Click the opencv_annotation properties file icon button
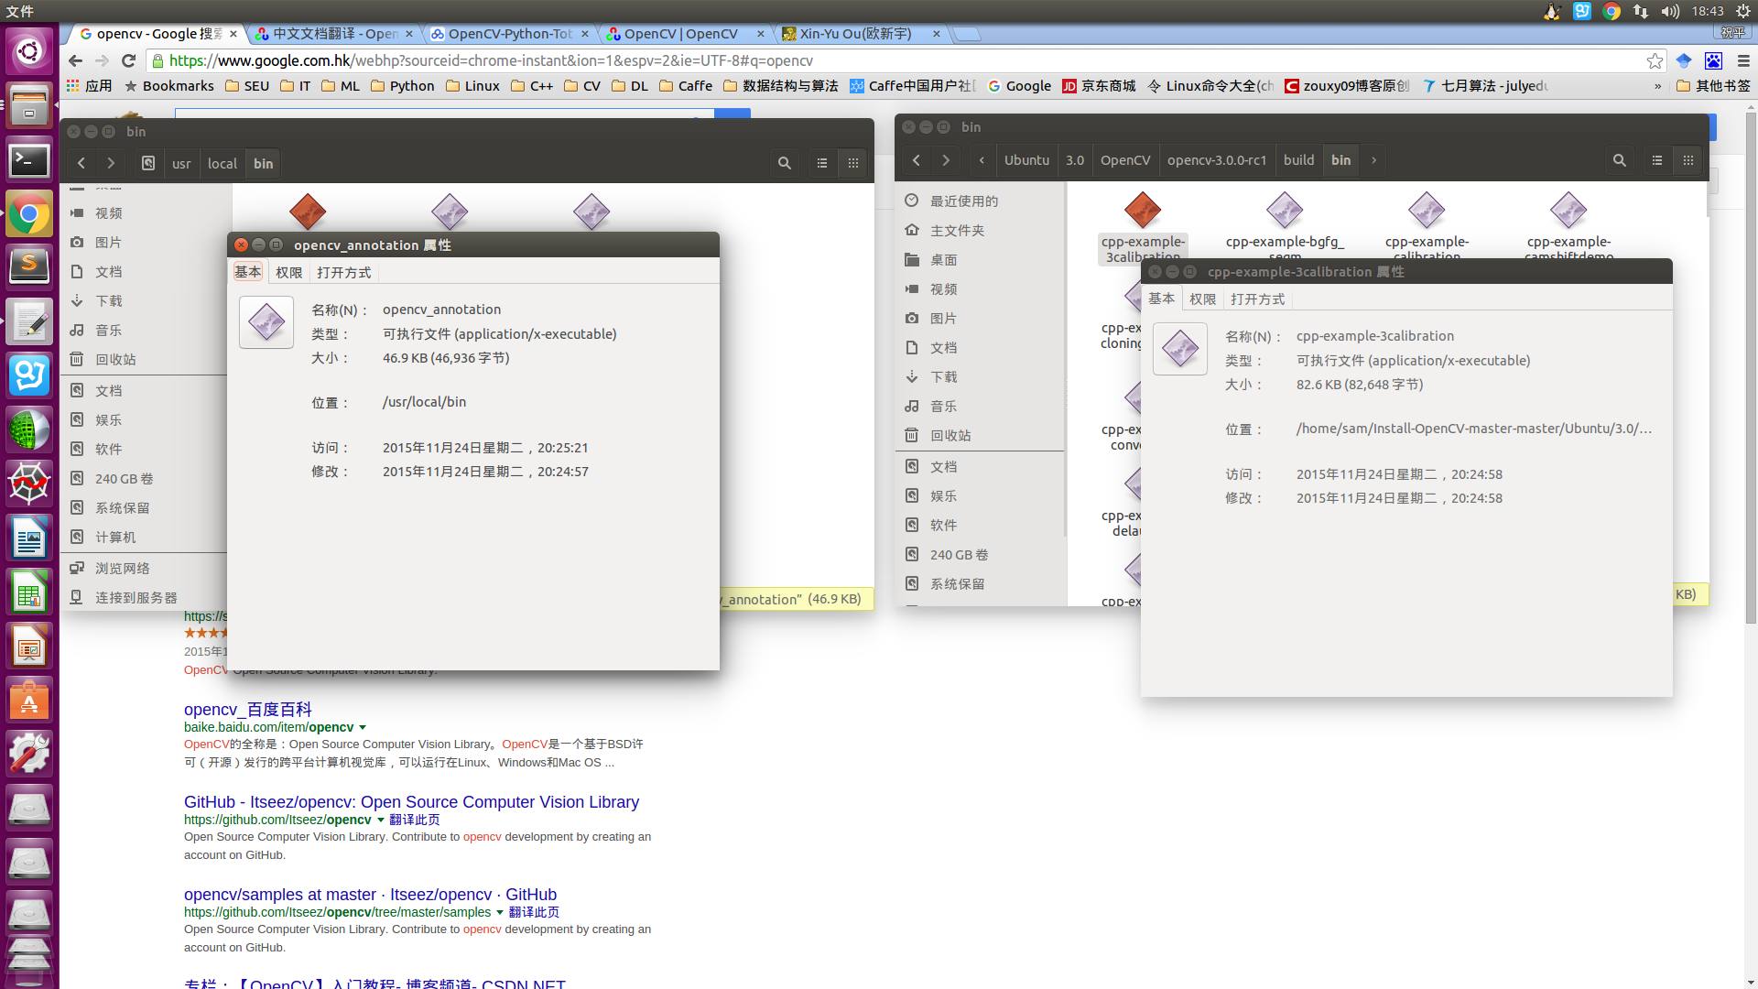Image resolution: width=1758 pixels, height=989 pixels. click(266, 322)
